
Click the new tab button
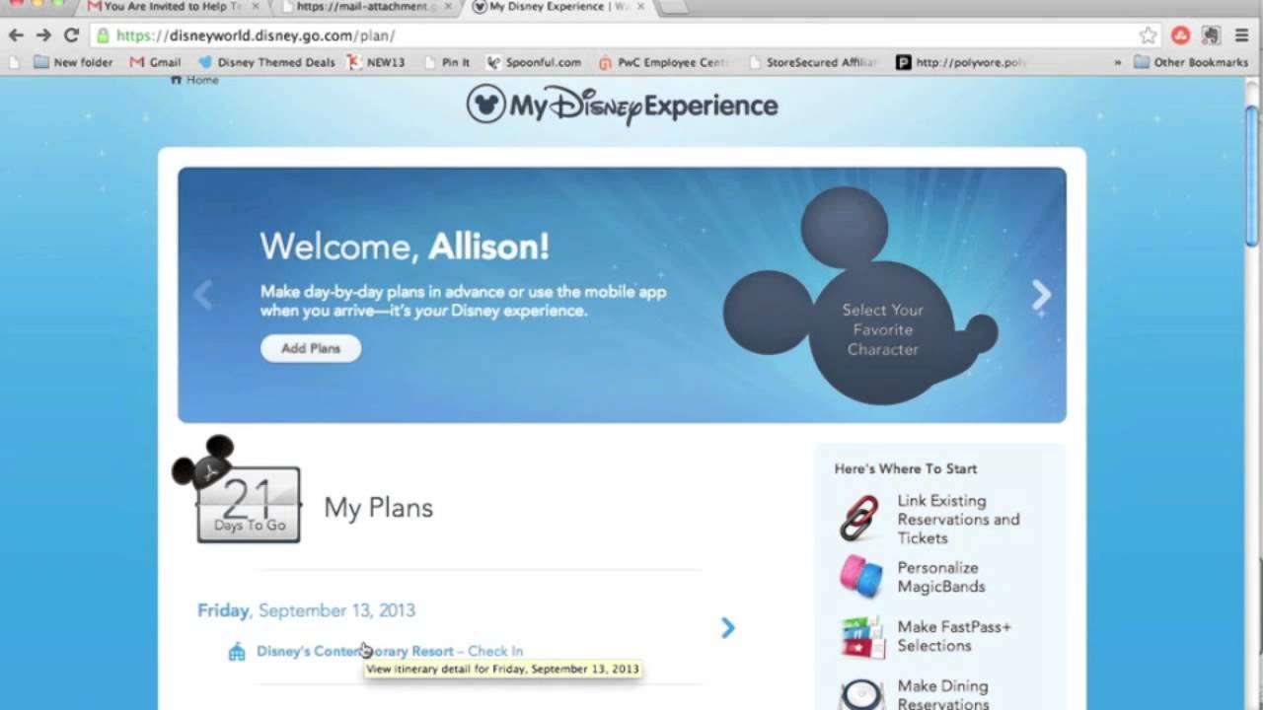pyautogui.click(x=674, y=7)
